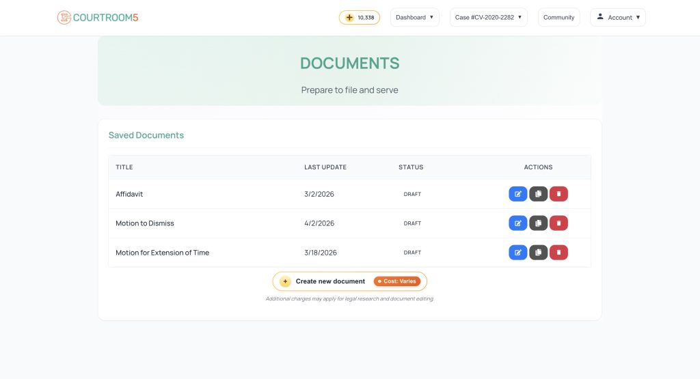This screenshot has width=700, height=379.
Task: Expand the Case #CV-2020-2282 selector
Action: (x=488, y=17)
